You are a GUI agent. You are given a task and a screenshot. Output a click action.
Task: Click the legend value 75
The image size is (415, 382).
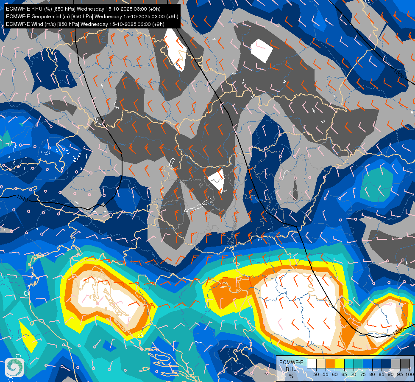pos(363,374)
